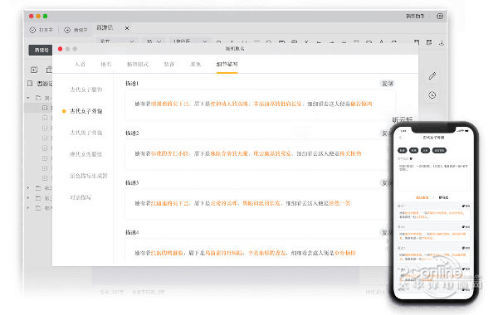Click the pencil edit icon on right sidebar
498x315 pixels.
tap(432, 75)
